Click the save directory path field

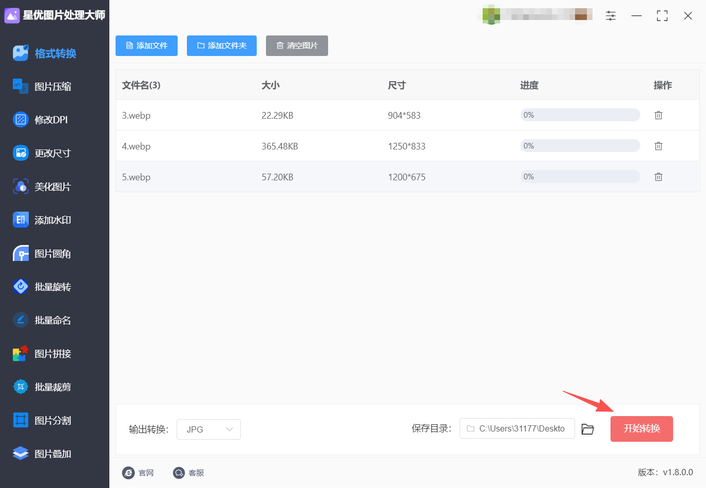(517, 428)
